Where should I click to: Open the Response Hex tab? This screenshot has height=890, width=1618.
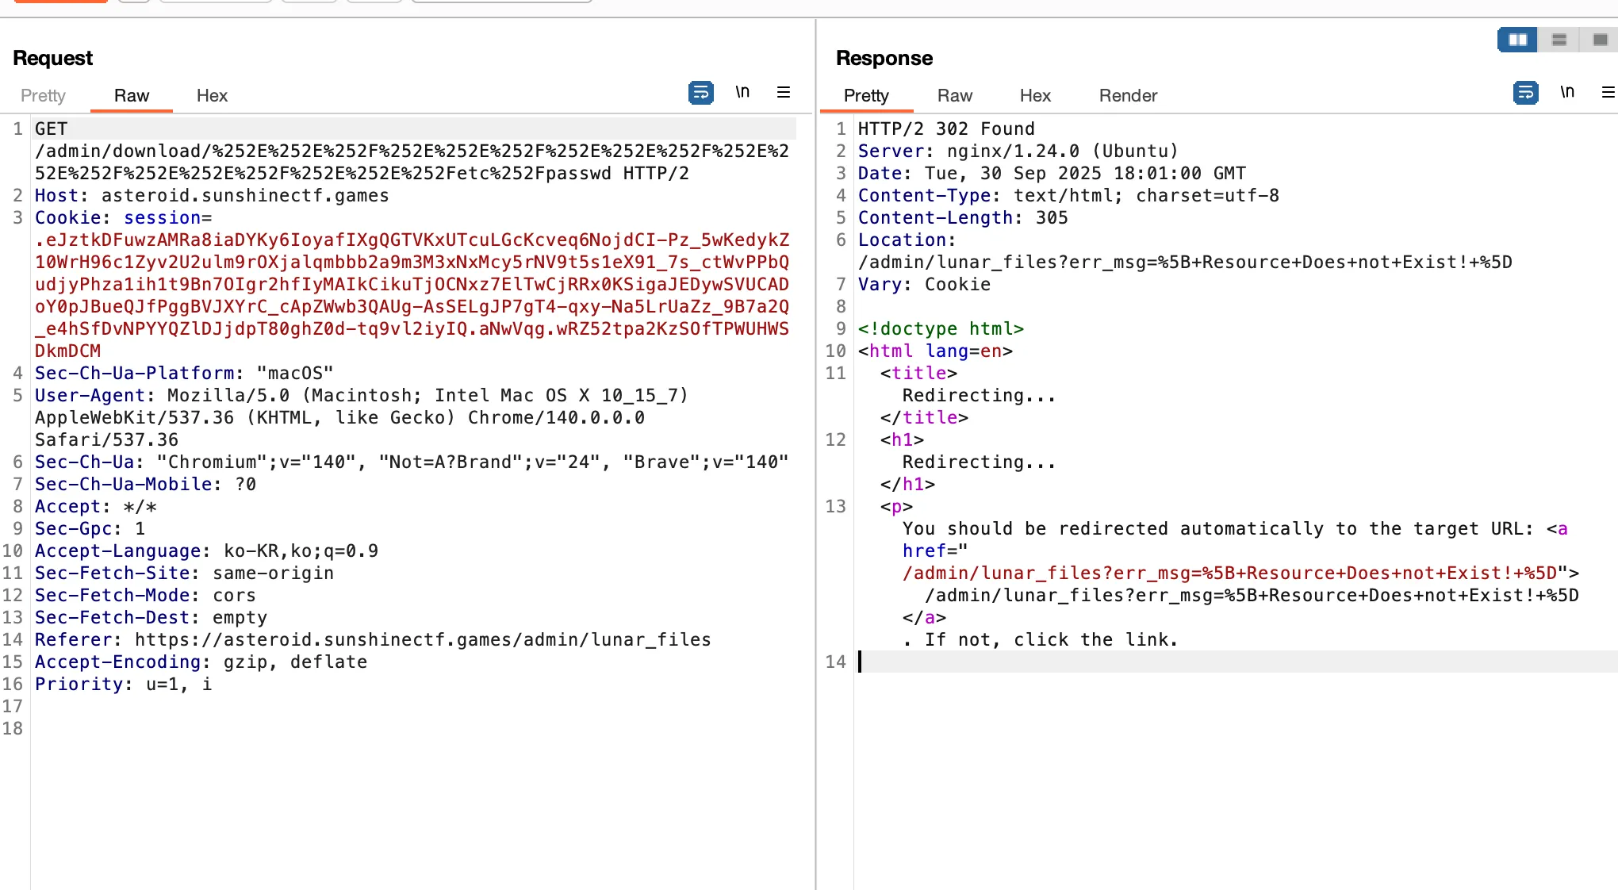(1035, 95)
